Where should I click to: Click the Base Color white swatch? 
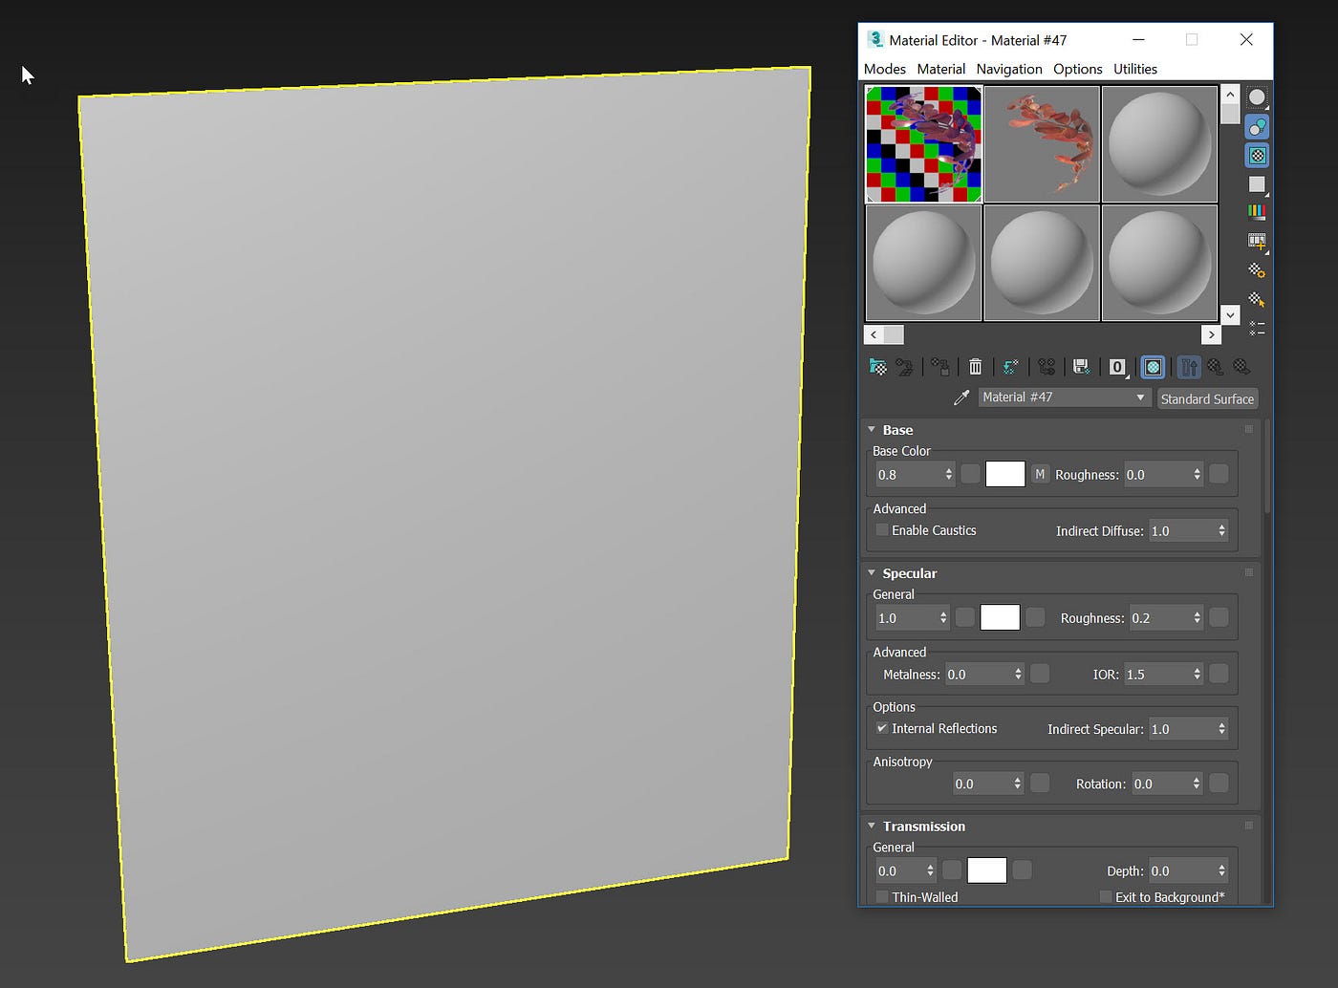[x=1004, y=473]
